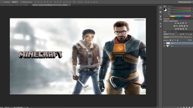The height and width of the screenshot is (108, 193).
Task: Click the background color swatch
Action: (x=166, y=10)
